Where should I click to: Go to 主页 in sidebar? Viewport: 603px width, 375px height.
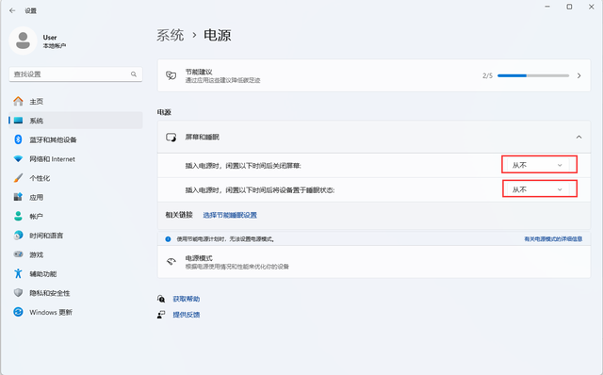[x=75, y=101]
